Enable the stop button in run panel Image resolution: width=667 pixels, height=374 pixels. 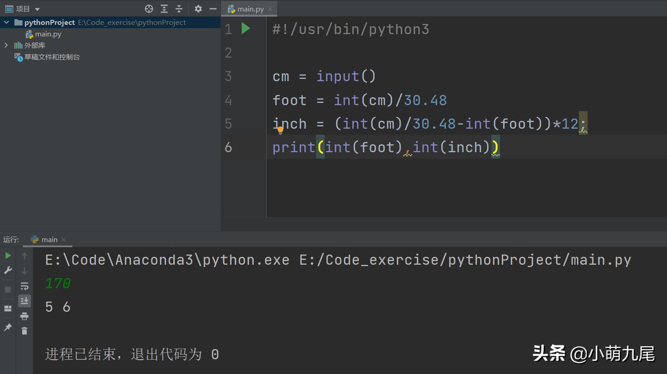(x=8, y=289)
